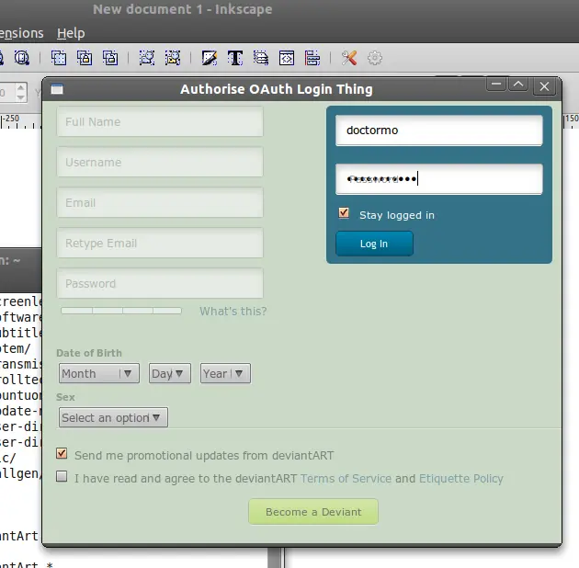Click the 'Sex' label
This screenshot has height=568, width=579.
(x=66, y=397)
